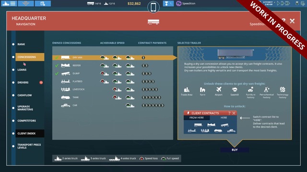Select the Trade Area client icon
The width and height of the screenshot is (307, 172).
coord(187,91)
